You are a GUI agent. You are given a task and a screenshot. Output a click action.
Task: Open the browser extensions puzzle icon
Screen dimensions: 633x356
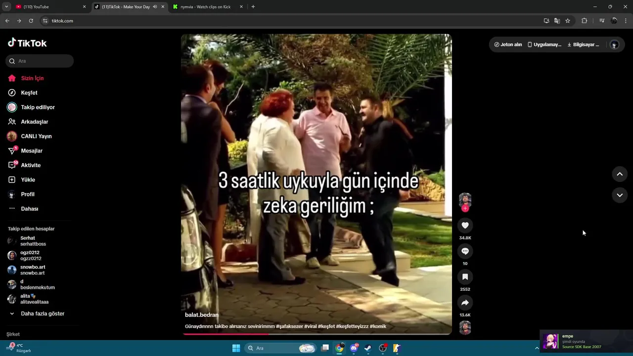(x=584, y=21)
